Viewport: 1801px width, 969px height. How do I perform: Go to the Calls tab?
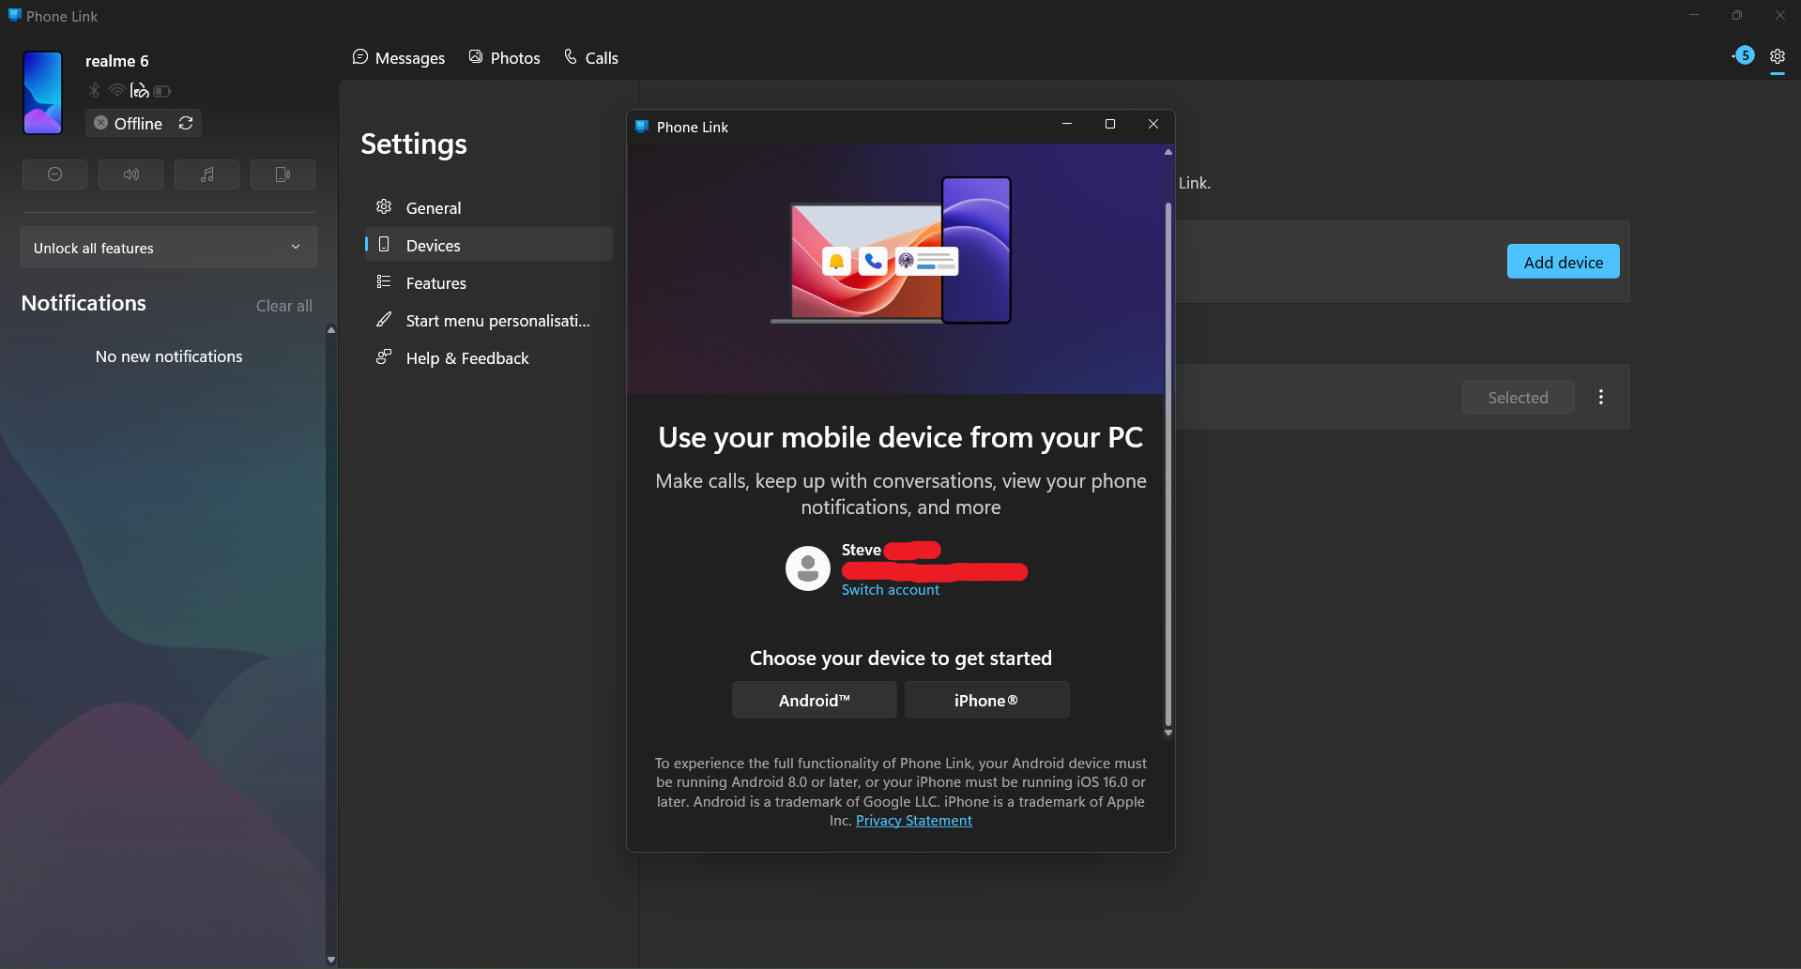(x=591, y=58)
